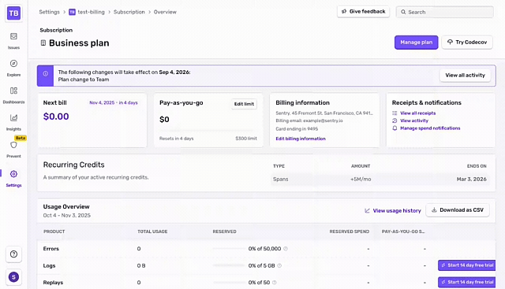Click the Card ending in 9495 text

[297, 128]
